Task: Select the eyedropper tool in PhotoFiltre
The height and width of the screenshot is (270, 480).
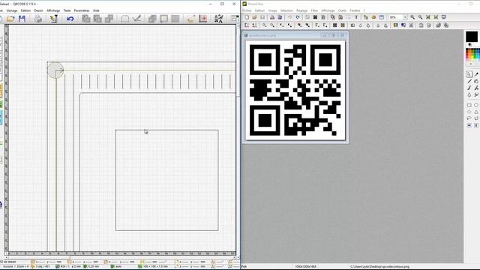Action: [476, 74]
